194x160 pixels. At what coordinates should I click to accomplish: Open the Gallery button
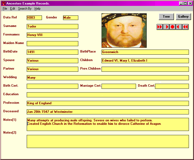pos(183,17)
